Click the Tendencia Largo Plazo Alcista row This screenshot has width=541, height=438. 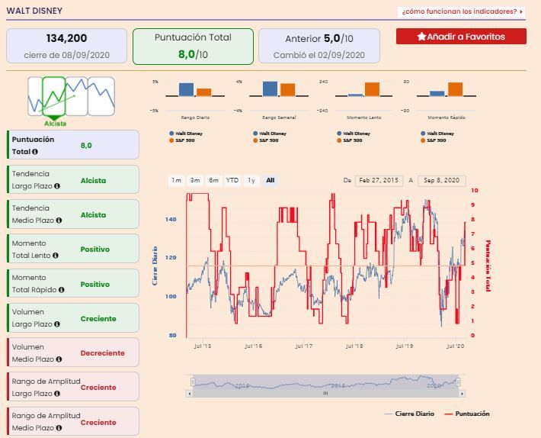(x=73, y=179)
